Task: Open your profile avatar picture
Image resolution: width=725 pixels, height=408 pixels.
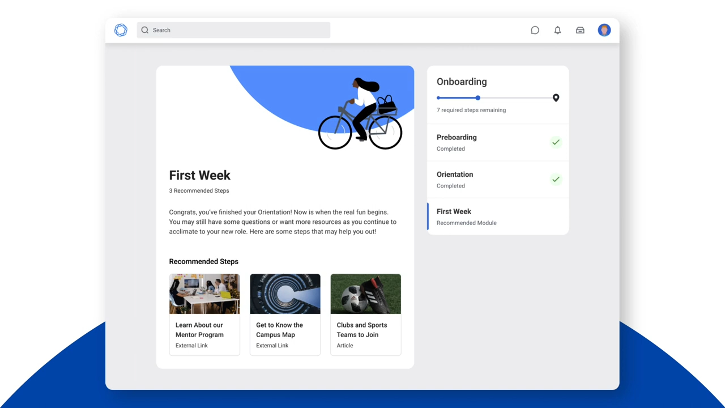Action: click(x=604, y=30)
